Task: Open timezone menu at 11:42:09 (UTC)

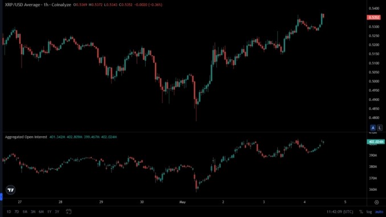Action: (x=340, y=211)
